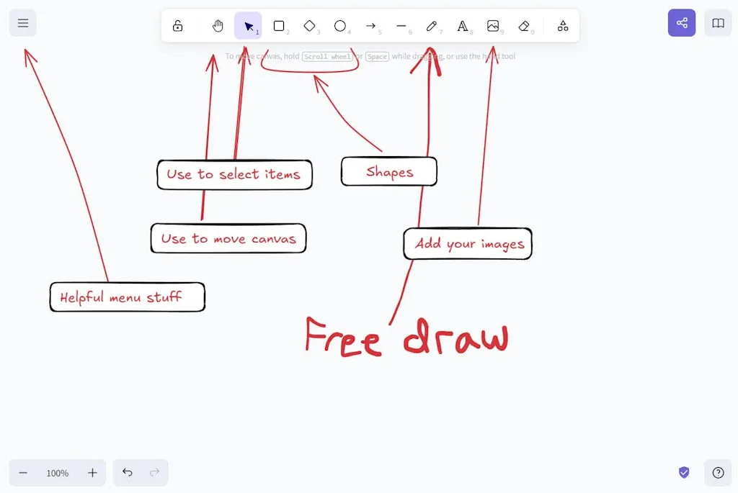Click the purple share collaboration button
The image size is (738, 493).
pos(682,23)
